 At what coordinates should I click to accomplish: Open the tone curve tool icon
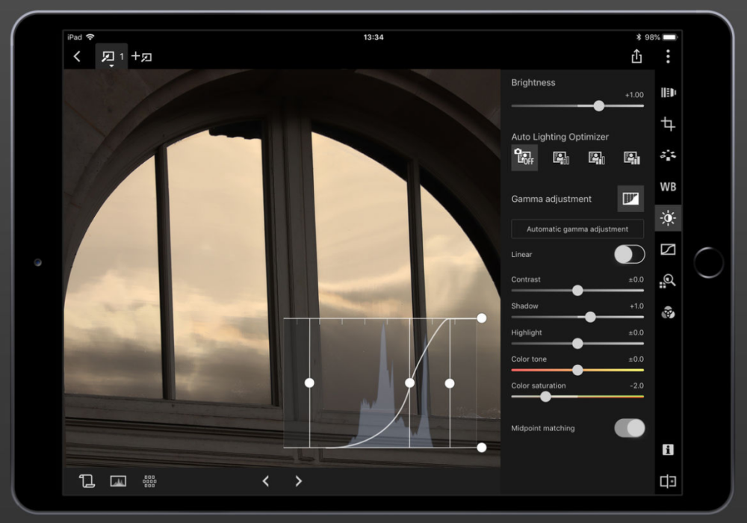[x=668, y=249]
